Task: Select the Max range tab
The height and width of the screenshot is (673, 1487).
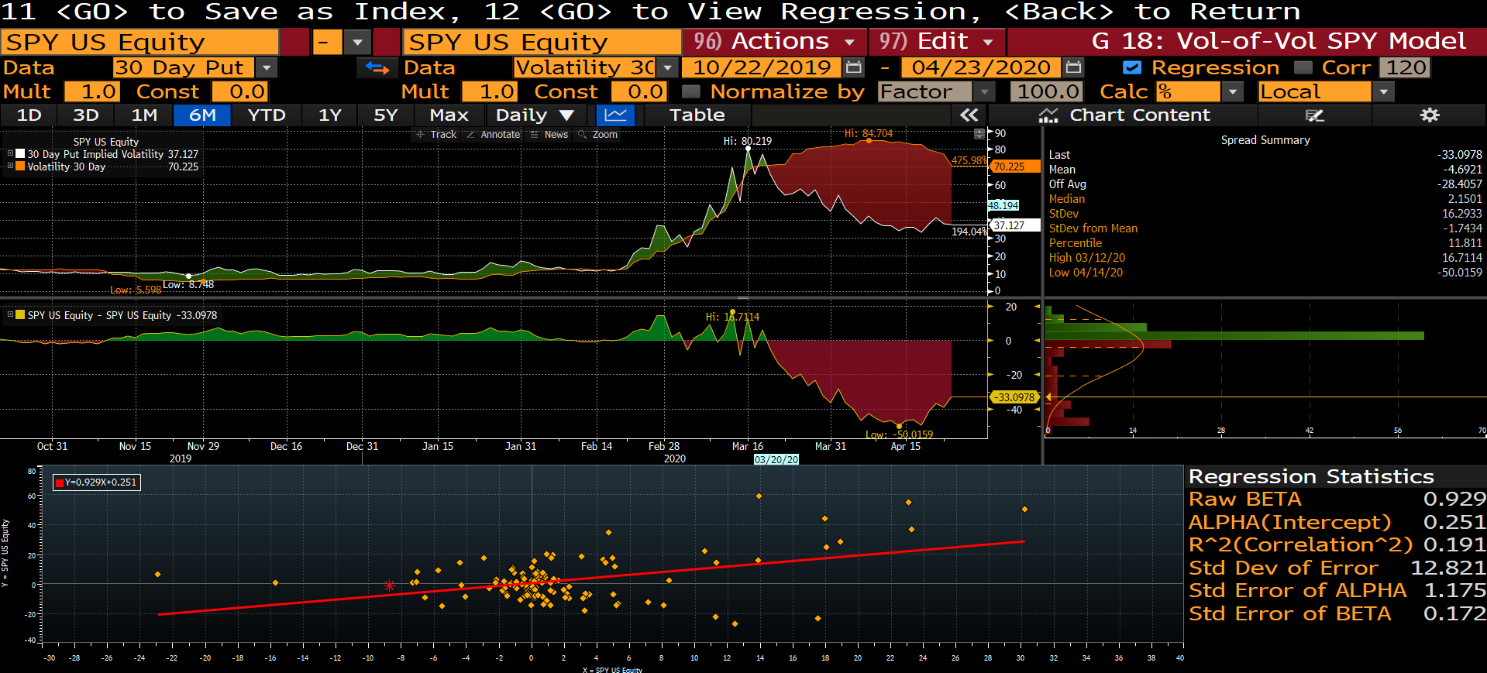Action: click(449, 115)
